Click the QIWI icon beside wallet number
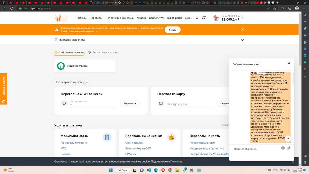Viewport: 309px width, 174px height. coord(64,103)
